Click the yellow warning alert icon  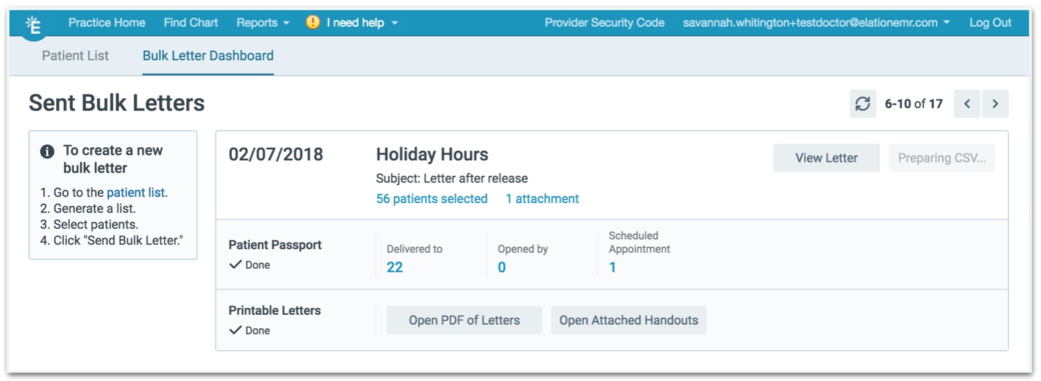[x=313, y=23]
